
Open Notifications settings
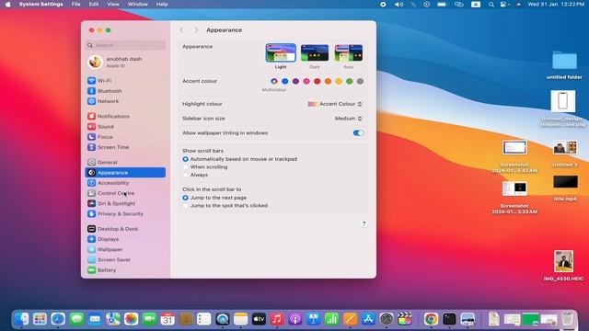click(x=125, y=117)
